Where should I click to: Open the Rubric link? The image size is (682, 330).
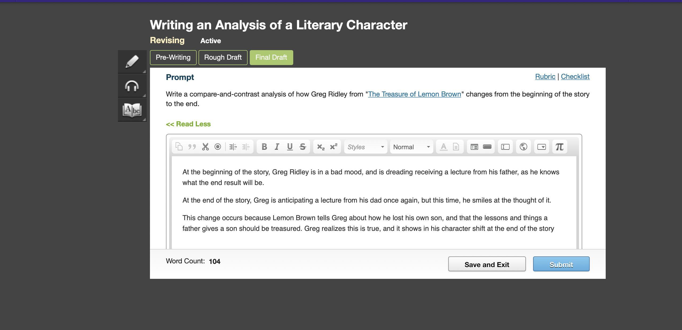click(x=545, y=77)
